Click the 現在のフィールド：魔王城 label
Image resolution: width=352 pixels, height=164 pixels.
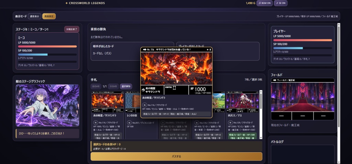[x=285, y=125]
